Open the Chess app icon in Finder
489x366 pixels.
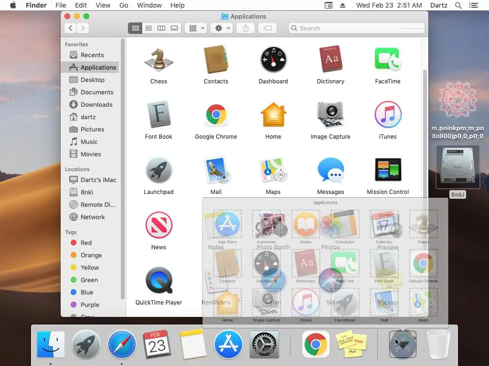coord(159,60)
